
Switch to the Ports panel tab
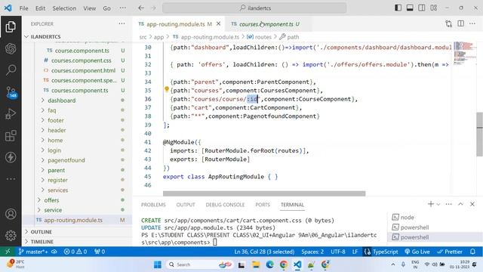pos(263,205)
